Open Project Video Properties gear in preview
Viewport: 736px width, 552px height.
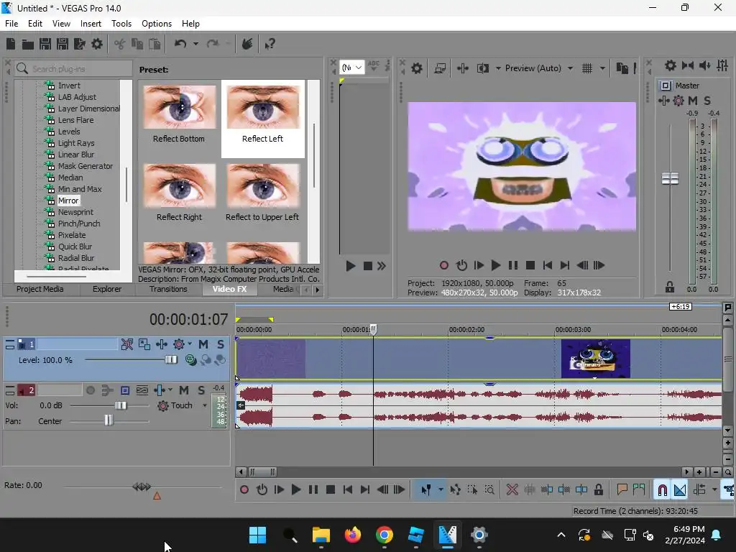[417, 68]
